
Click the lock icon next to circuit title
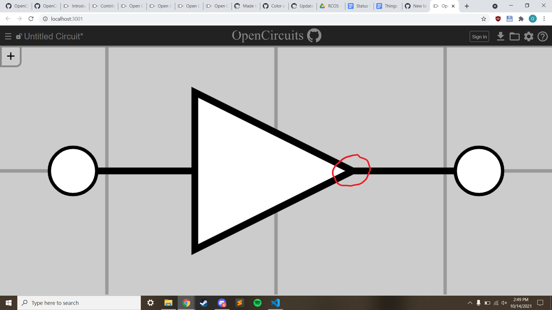(19, 36)
